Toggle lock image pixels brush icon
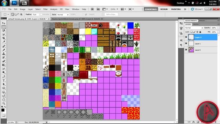Image resolution: width=220 pixels, height=124 pixels. click(194, 32)
